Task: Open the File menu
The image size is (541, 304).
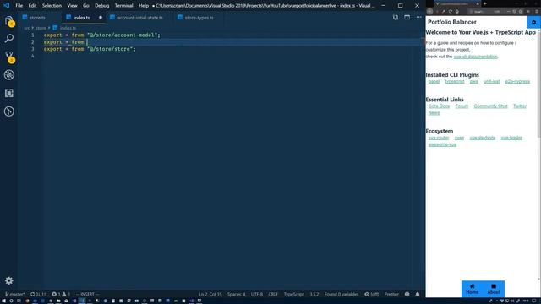Action: 19,6
